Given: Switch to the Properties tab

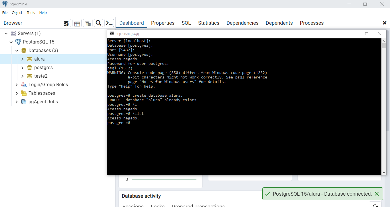Looking at the screenshot, I should [x=163, y=23].
